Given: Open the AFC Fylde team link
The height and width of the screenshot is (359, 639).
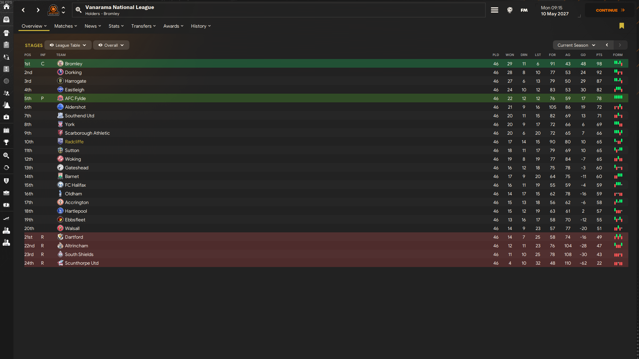Looking at the screenshot, I should point(75,98).
